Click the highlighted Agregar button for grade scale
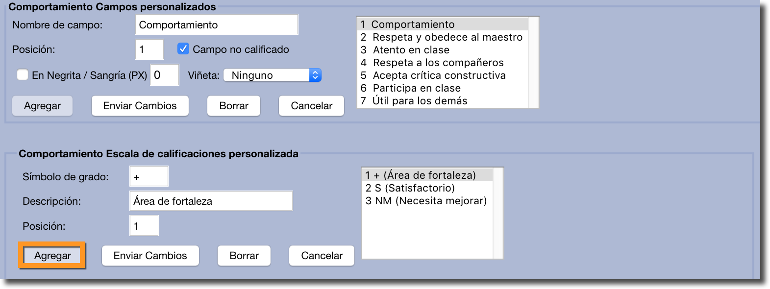This screenshot has height=289, width=770. coord(52,256)
